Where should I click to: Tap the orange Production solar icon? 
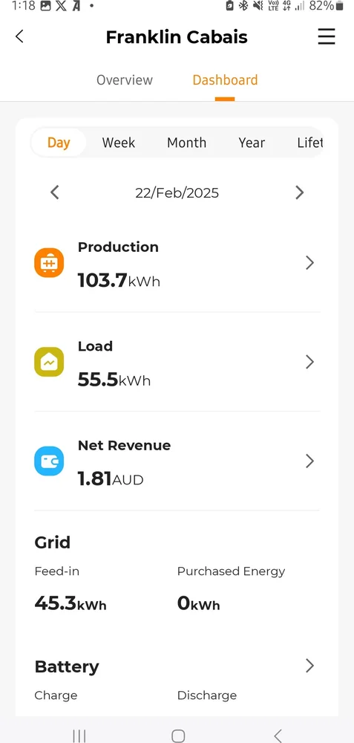click(49, 263)
